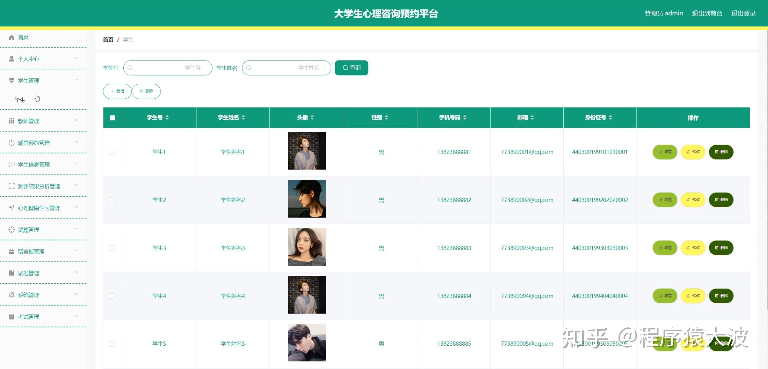Check the select-all checkbox in table header
This screenshot has height=369, width=768.
112,117
